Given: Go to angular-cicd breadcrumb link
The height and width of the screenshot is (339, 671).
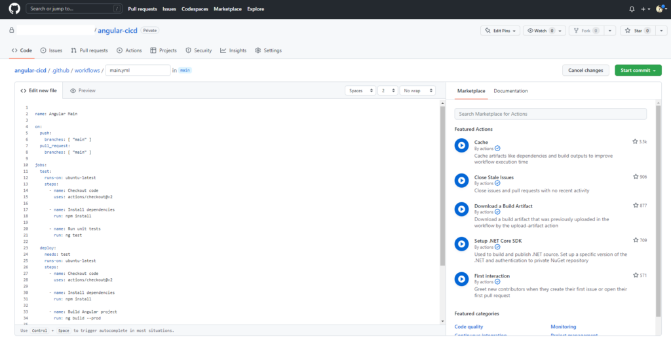Looking at the screenshot, I should click(30, 71).
